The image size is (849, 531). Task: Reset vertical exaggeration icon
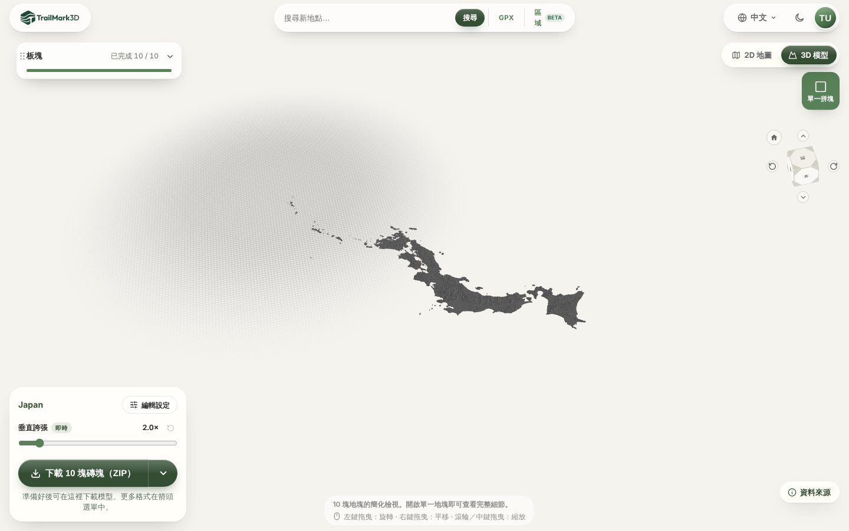(x=170, y=428)
